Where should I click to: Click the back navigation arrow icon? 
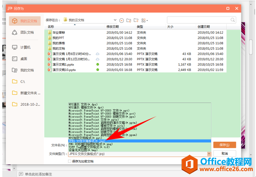122,21
